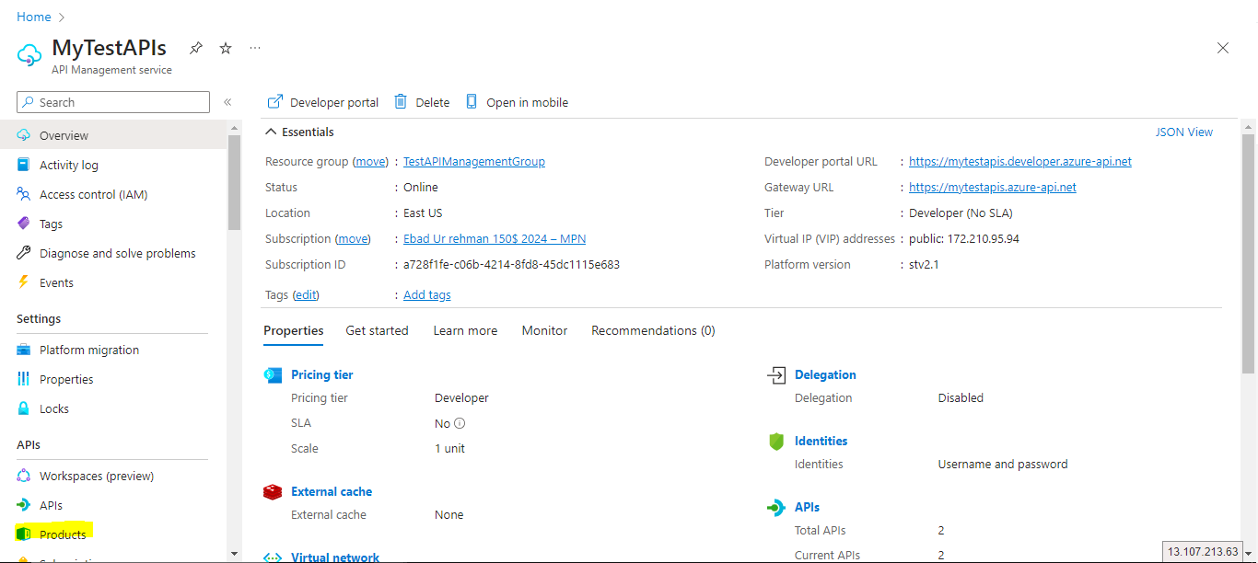
Task: Collapse the sidebar menu chevrons
Action: click(227, 102)
